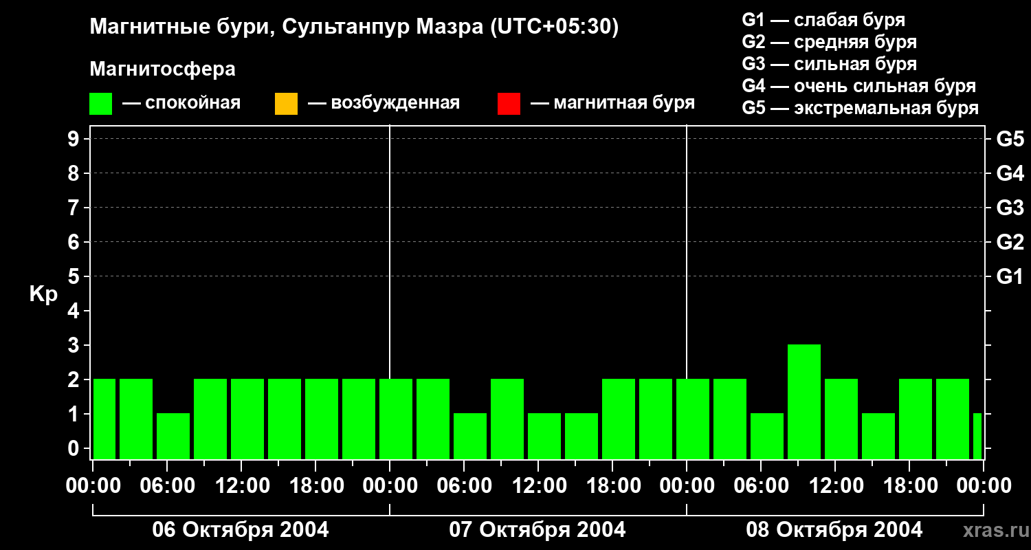Click the 'G2' label on right axis
Image resolution: width=1031 pixels, height=550 pixels.
1010,242
